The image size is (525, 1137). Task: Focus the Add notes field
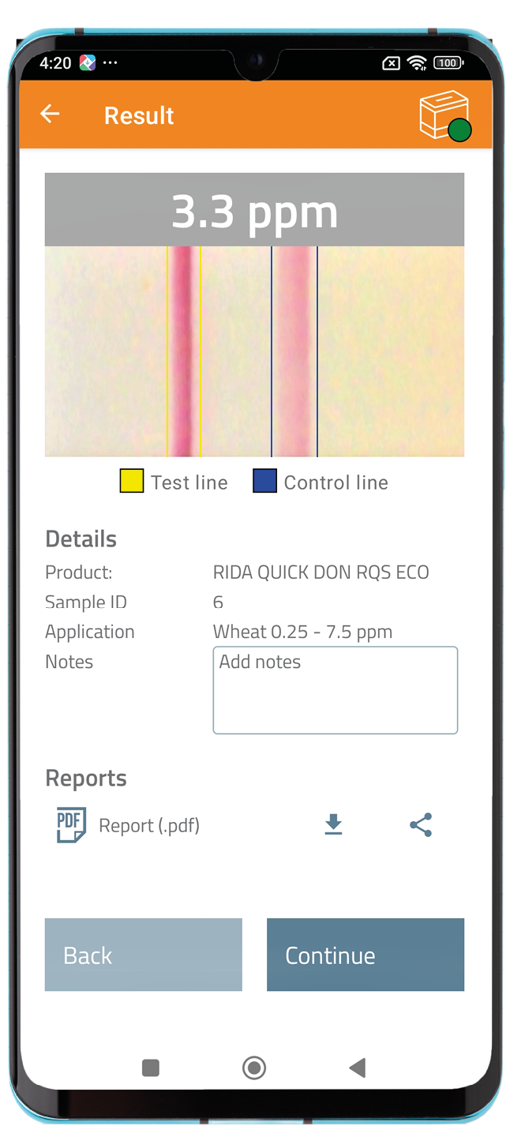[x=335, y=690]
